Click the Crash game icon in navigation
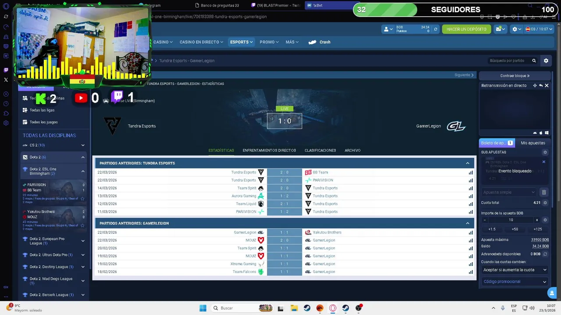This screenshot has height=315, width=561. coord(312,42)
